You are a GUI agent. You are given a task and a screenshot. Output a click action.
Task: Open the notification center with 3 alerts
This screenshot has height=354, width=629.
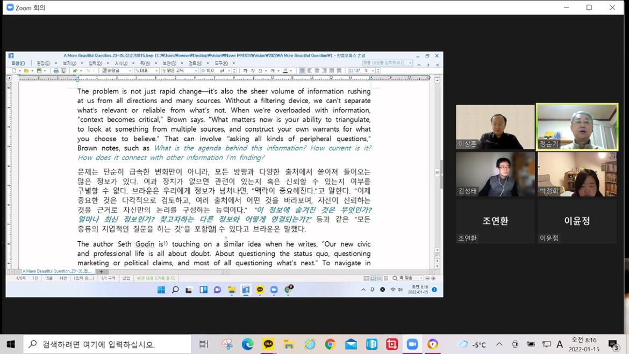click(x=613, y=344)
